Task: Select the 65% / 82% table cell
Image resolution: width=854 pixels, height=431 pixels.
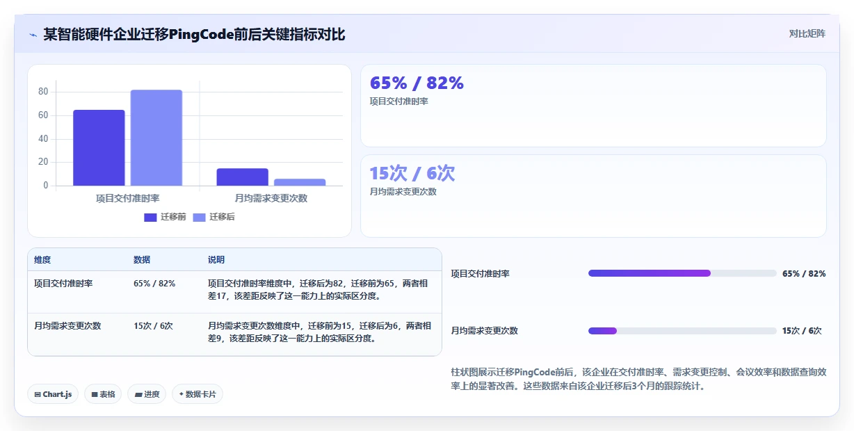Action: [x=154, y=284]
